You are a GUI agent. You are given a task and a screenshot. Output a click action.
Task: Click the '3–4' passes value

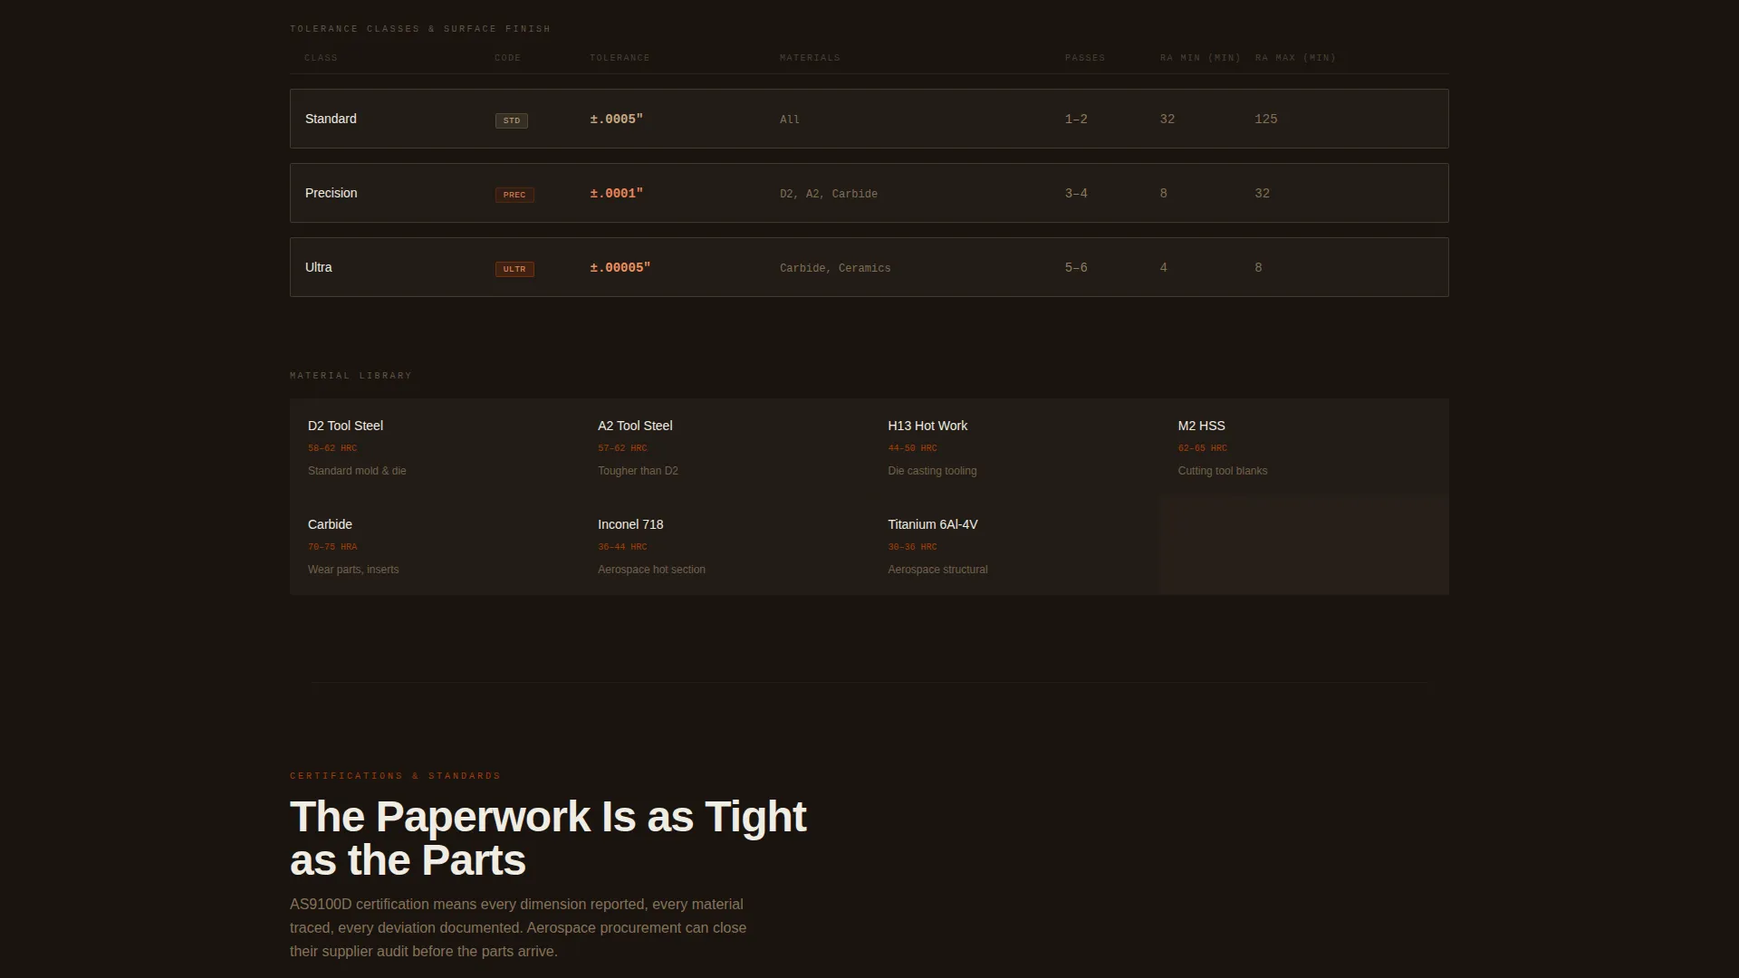1076,193
